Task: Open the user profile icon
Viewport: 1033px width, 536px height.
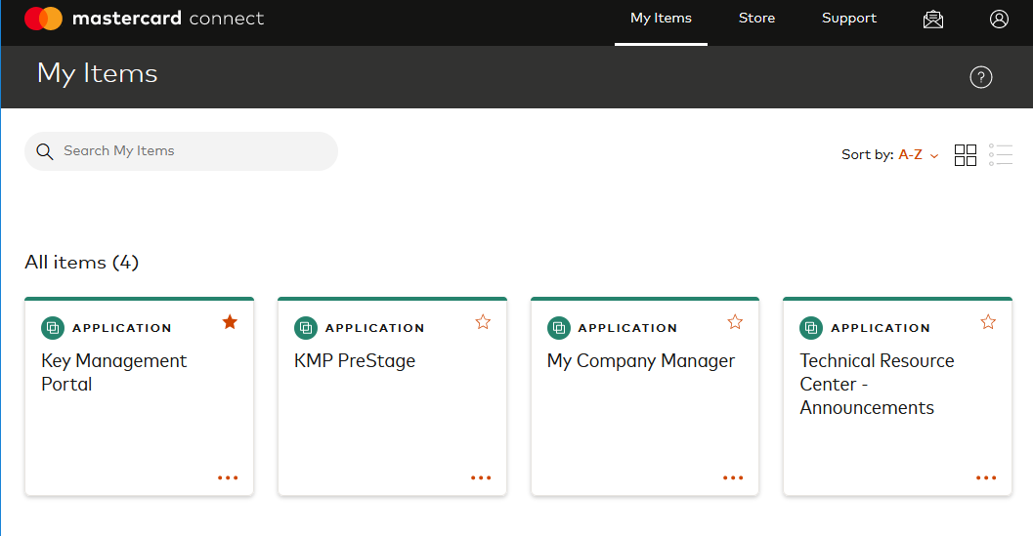Action: 999,19
